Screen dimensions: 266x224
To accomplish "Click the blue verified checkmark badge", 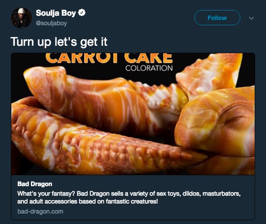I will coord(82,13).
